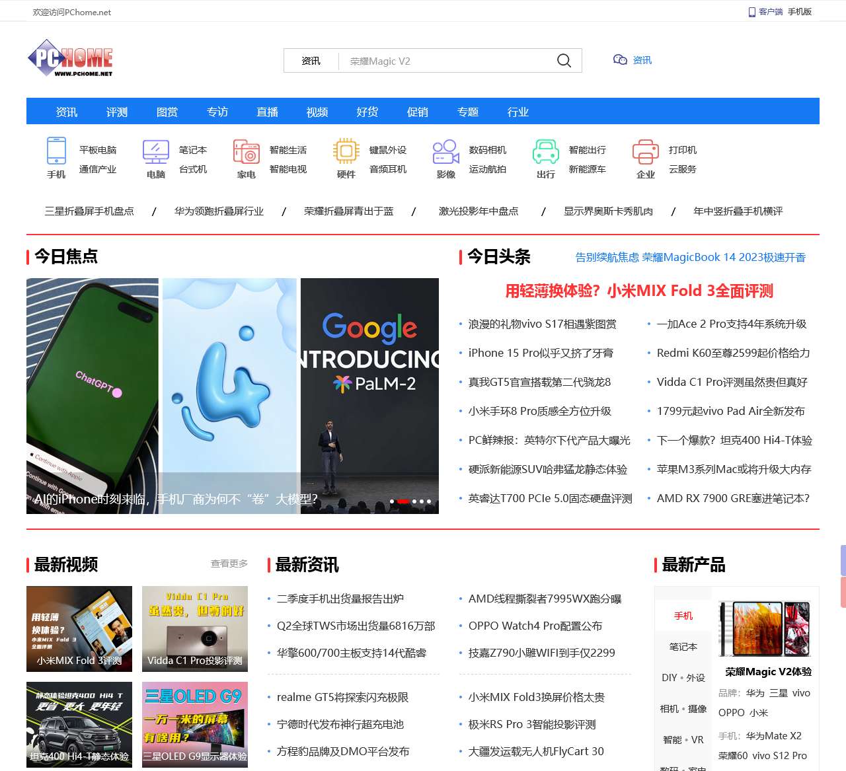The image size is (846, 771).
Task: Click the PCHome logo
Action: [x=70, y=59]
